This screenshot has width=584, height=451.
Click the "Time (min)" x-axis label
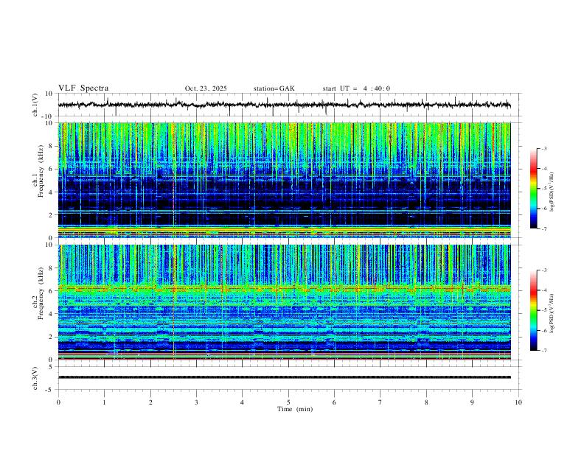coord(295,409)
